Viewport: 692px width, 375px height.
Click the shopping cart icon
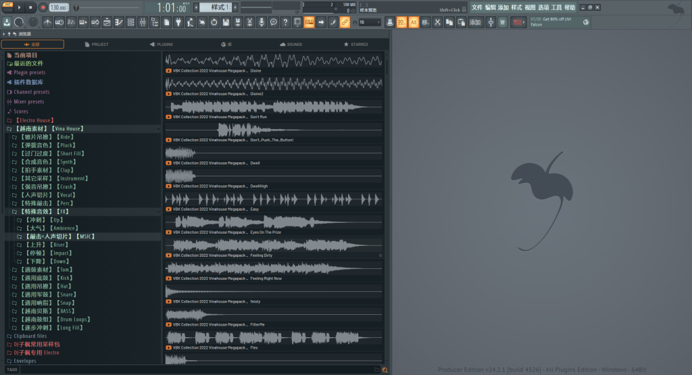[502, 22]
